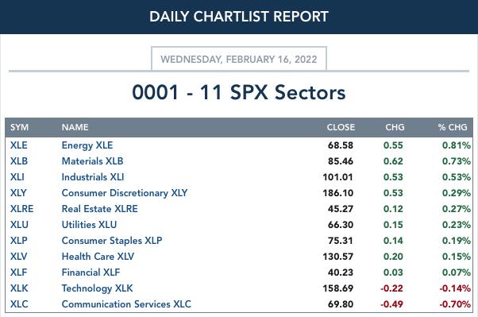Sort by CLOSE column header
The height and width of the screenshot is (317, 478).
tap(341, 127)
